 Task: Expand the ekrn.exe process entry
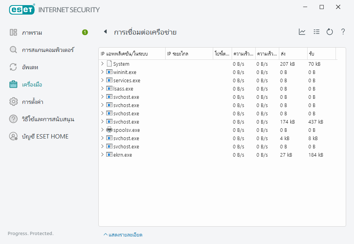[102, 155]
